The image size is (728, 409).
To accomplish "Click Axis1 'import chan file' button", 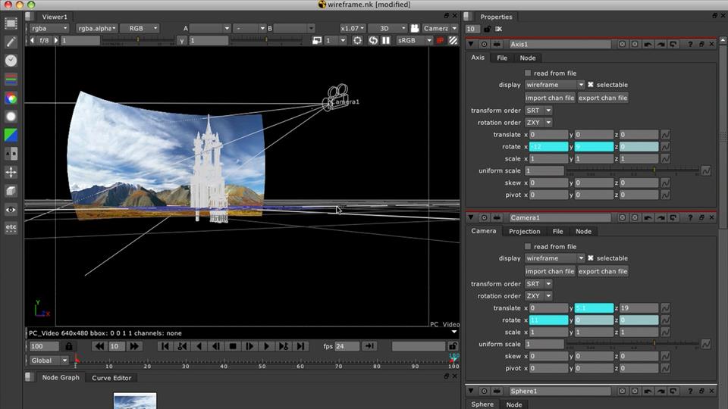I will [550, 98].
